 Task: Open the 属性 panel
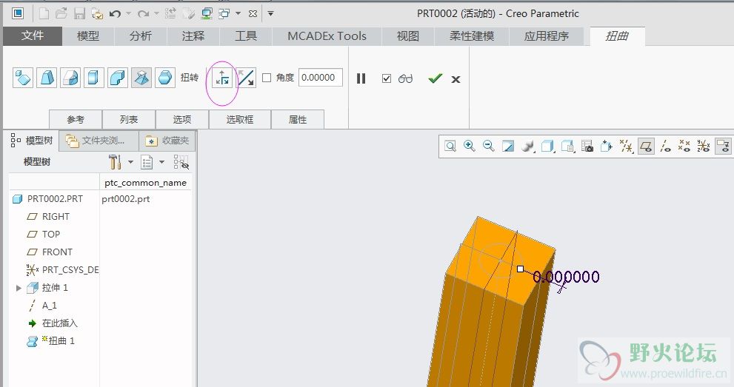298,120
